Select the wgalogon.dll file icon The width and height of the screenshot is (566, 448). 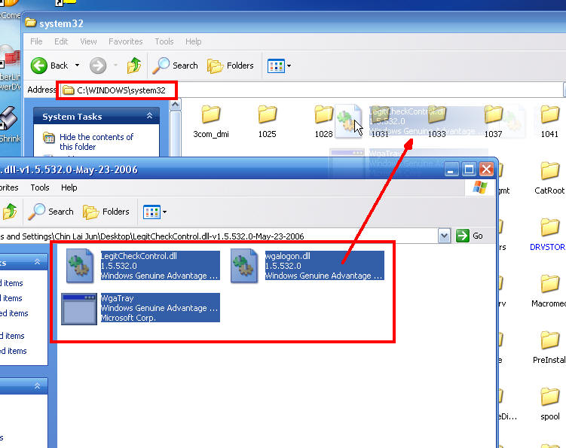[244, 266]
